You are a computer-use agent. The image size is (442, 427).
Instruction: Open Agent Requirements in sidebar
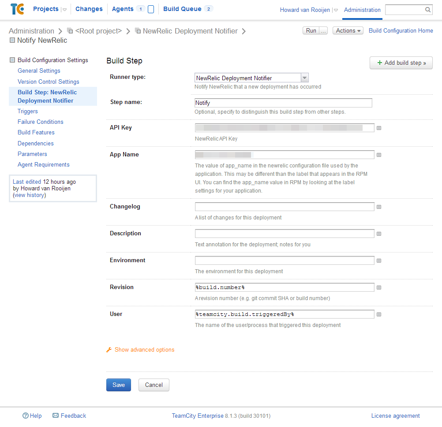[43, 164]
